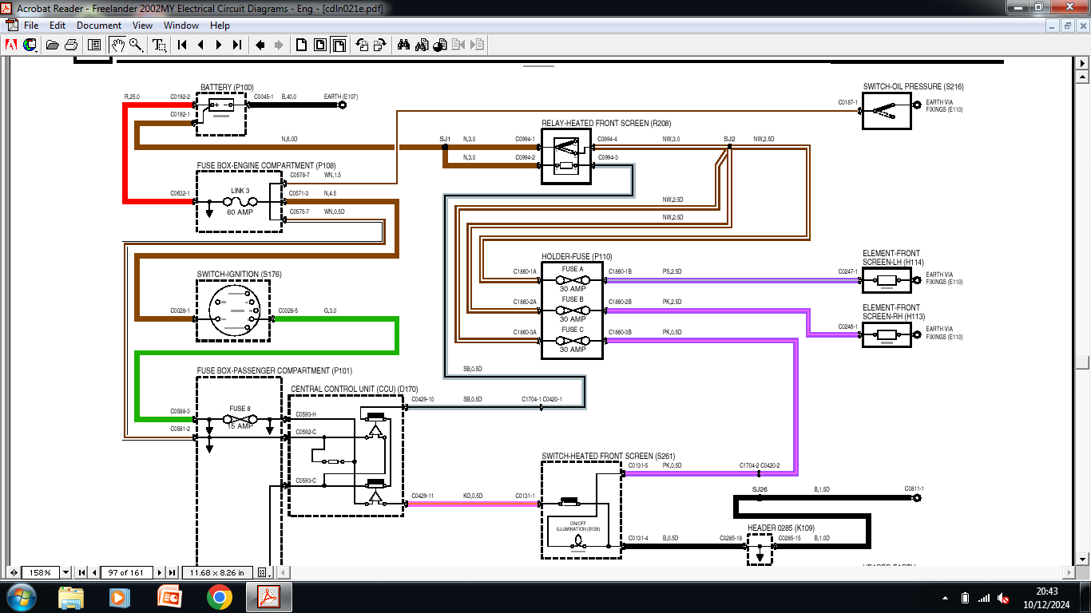Select the Zoom In magnifier tool
The height and width of the screenshot is (613, 1091).
[137, 45]
